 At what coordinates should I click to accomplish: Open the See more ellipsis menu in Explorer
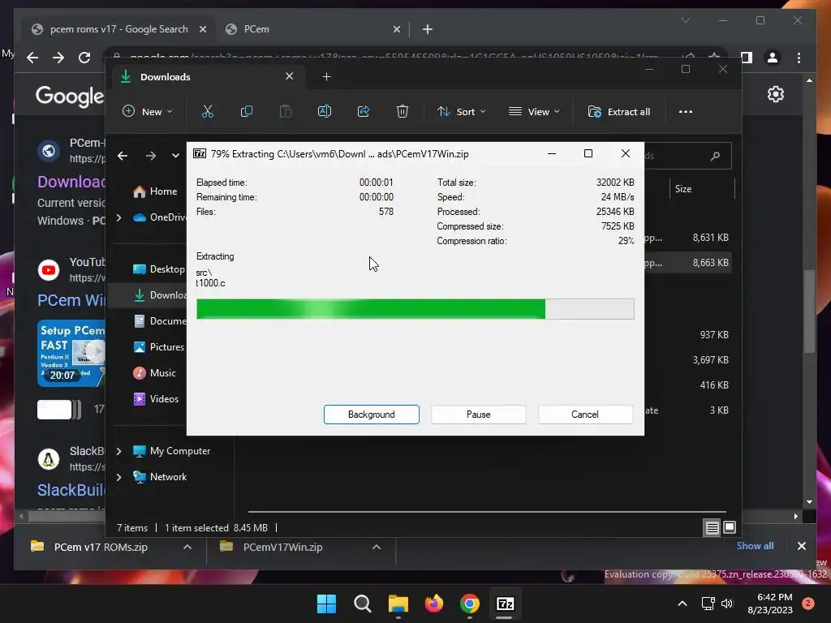coord(685,112)
